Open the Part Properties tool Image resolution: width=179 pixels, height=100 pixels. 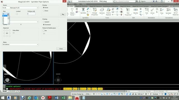click(x=128, y=12)
